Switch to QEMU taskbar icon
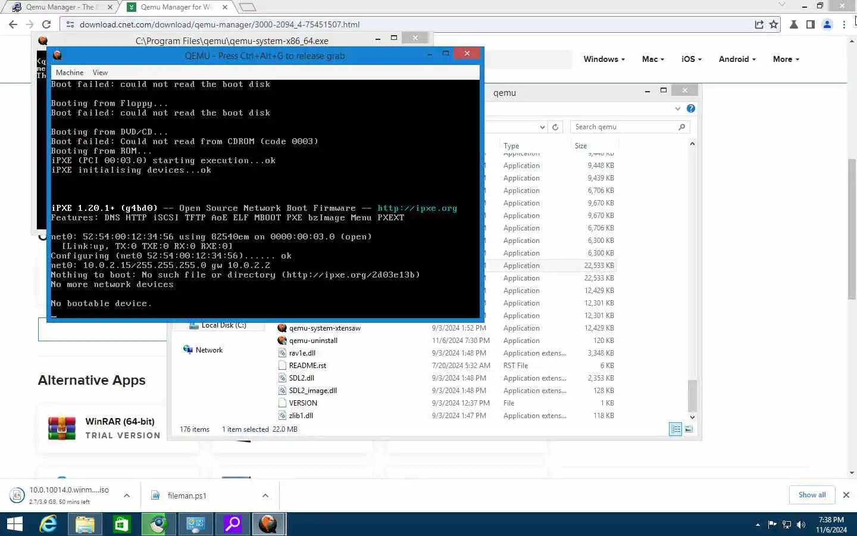 (268, 524)
